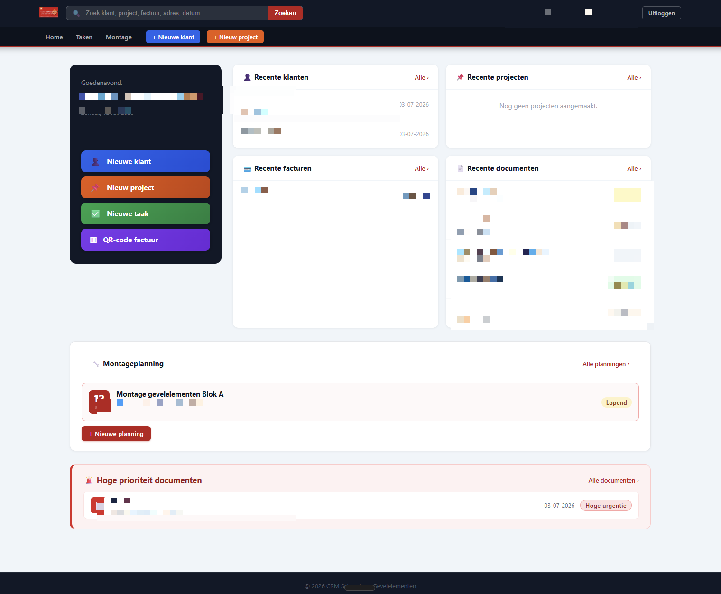Click the checkmark icon on Nieuwe taak

pyautogui.click(x=95, y=213)
